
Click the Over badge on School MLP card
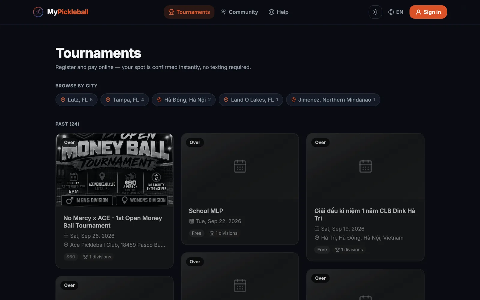pos(195,142)
